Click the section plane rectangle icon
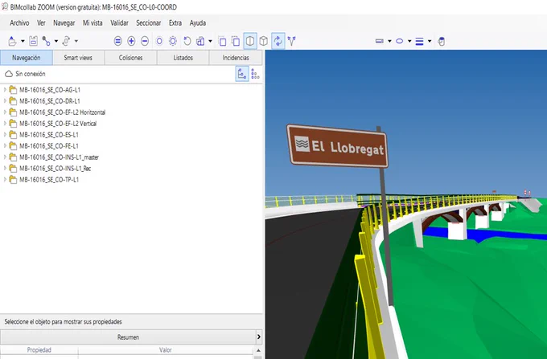Viewport: 547px width, 359px height. pyautogui.click(x=380, y=41)
